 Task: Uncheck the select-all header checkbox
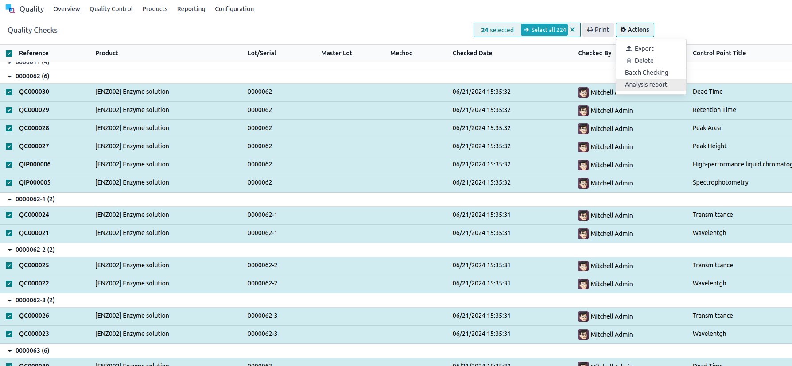tap(9, 54)
